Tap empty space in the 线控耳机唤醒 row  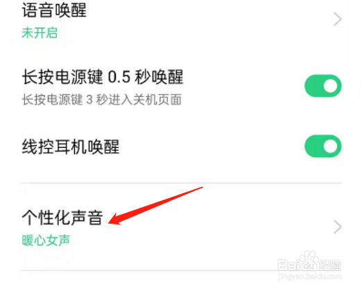point(208,147)
